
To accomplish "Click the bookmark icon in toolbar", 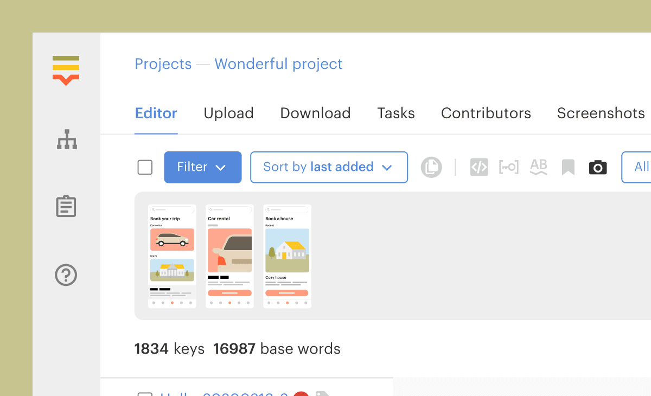I will tap(568, 167).
